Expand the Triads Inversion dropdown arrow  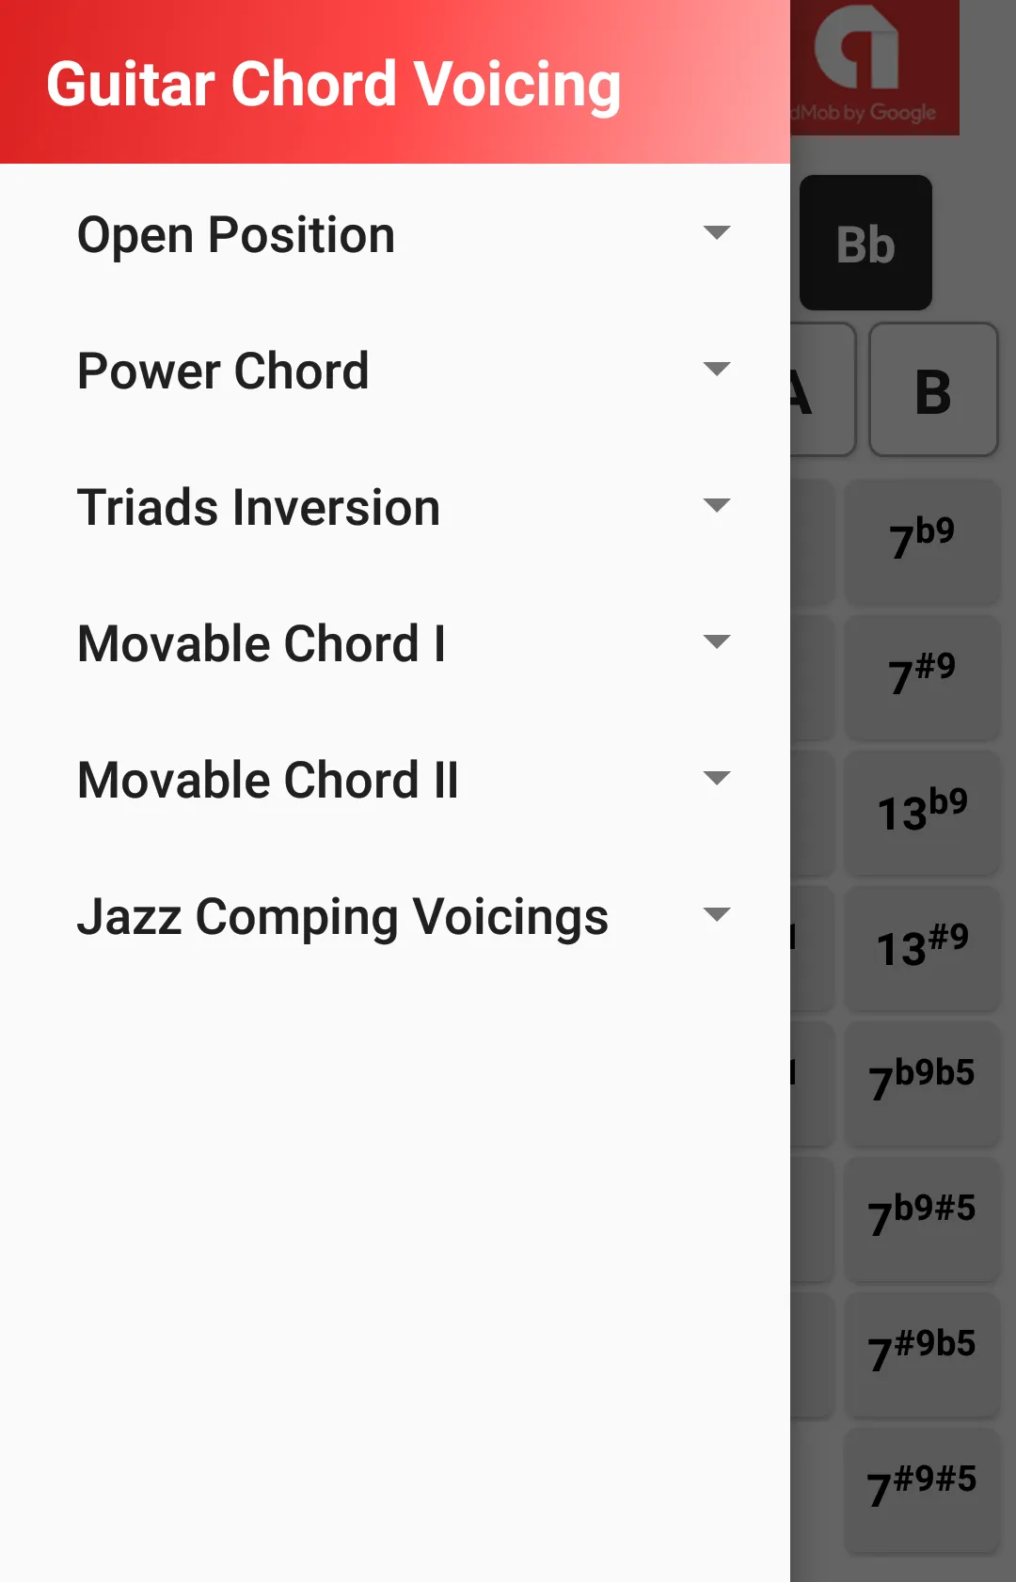717,505
